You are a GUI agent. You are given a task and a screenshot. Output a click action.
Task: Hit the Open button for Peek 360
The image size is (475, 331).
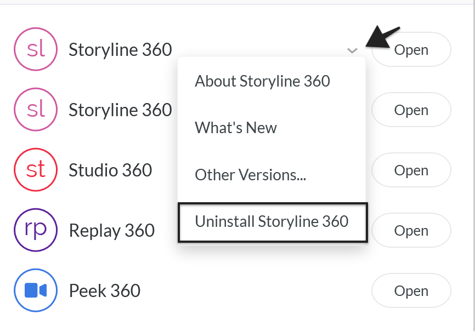click(x=411, y=290)
